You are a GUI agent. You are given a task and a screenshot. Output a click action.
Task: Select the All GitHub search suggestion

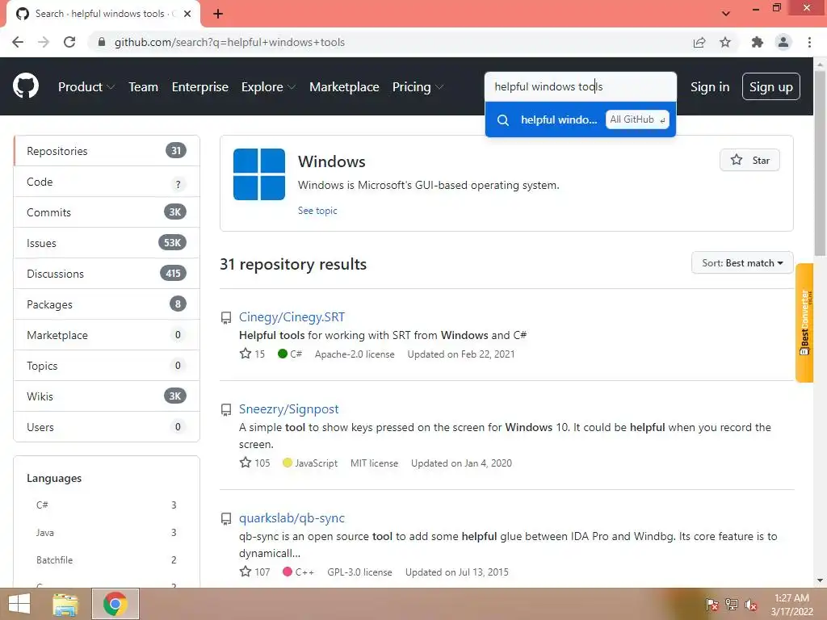(x=580, y=119)
